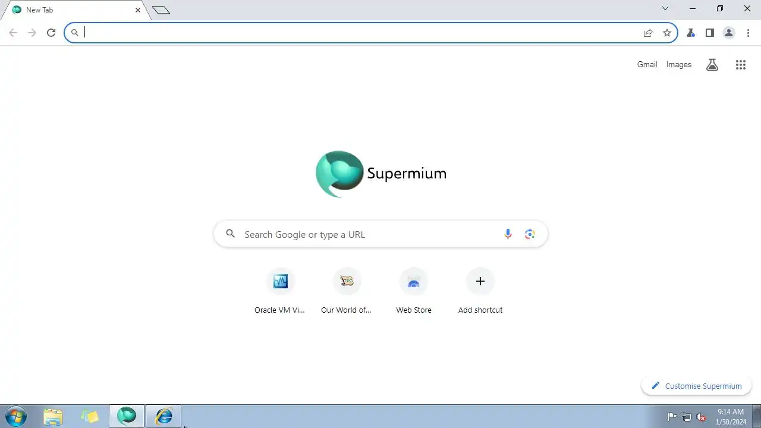Viewport: 761px width, 428px height.
Task: Switch to the Supermium taskbar button
Action: pos(127,416)
